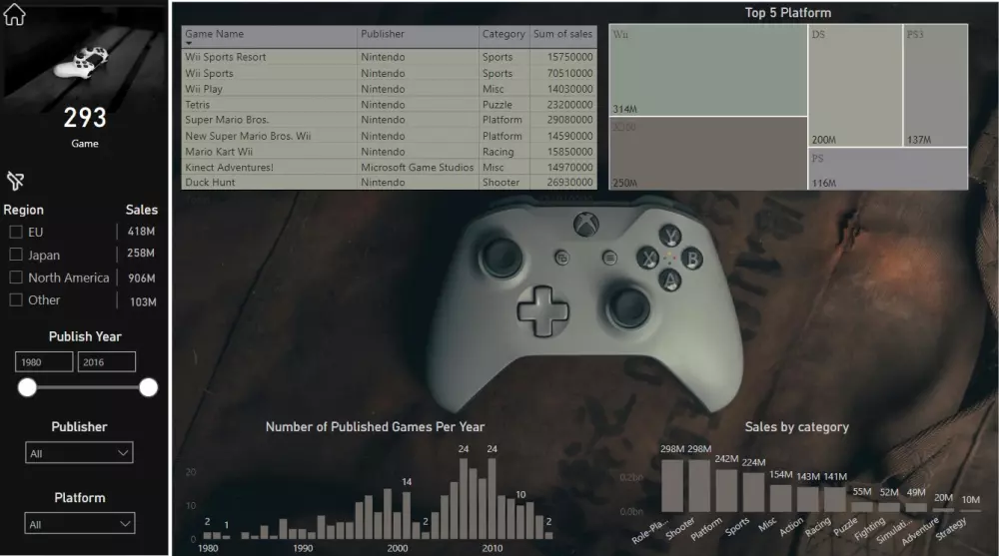Select the Kinect Adventures! row

point(390,167)
